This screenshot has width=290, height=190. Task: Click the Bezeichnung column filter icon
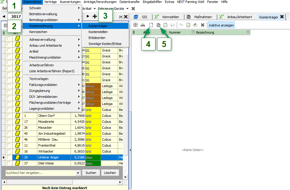(248, 32)
